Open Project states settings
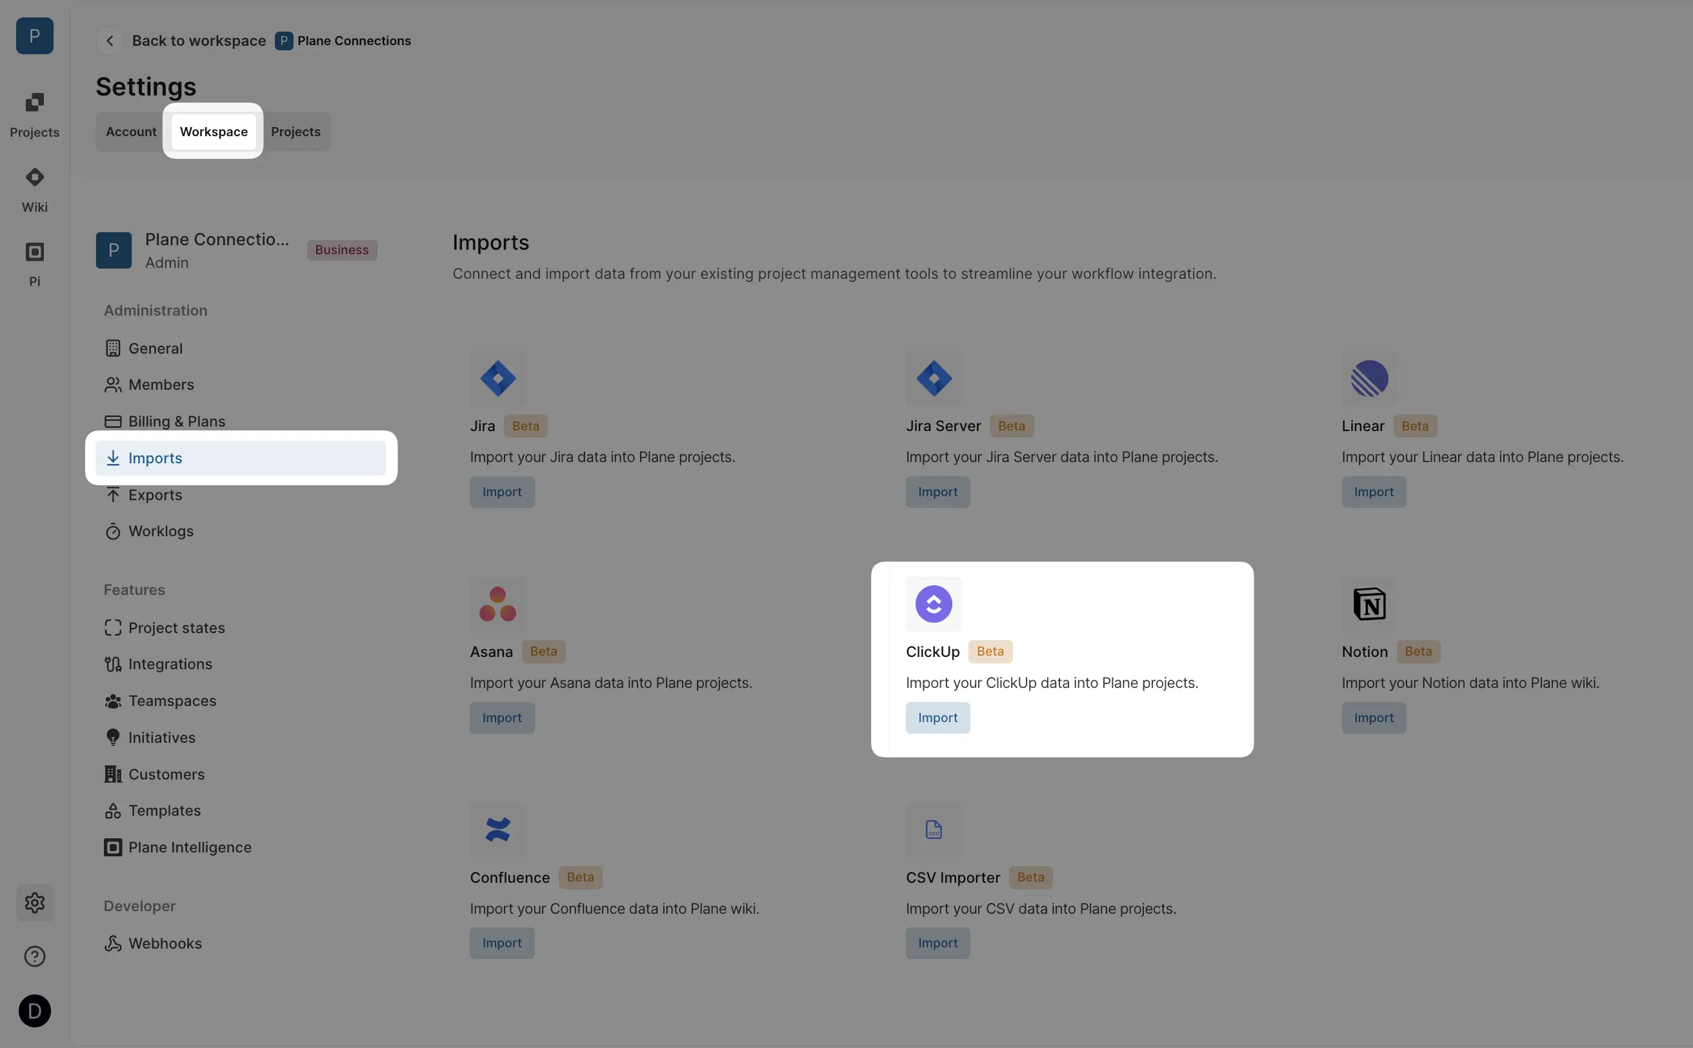 click(x=241, y=628)
